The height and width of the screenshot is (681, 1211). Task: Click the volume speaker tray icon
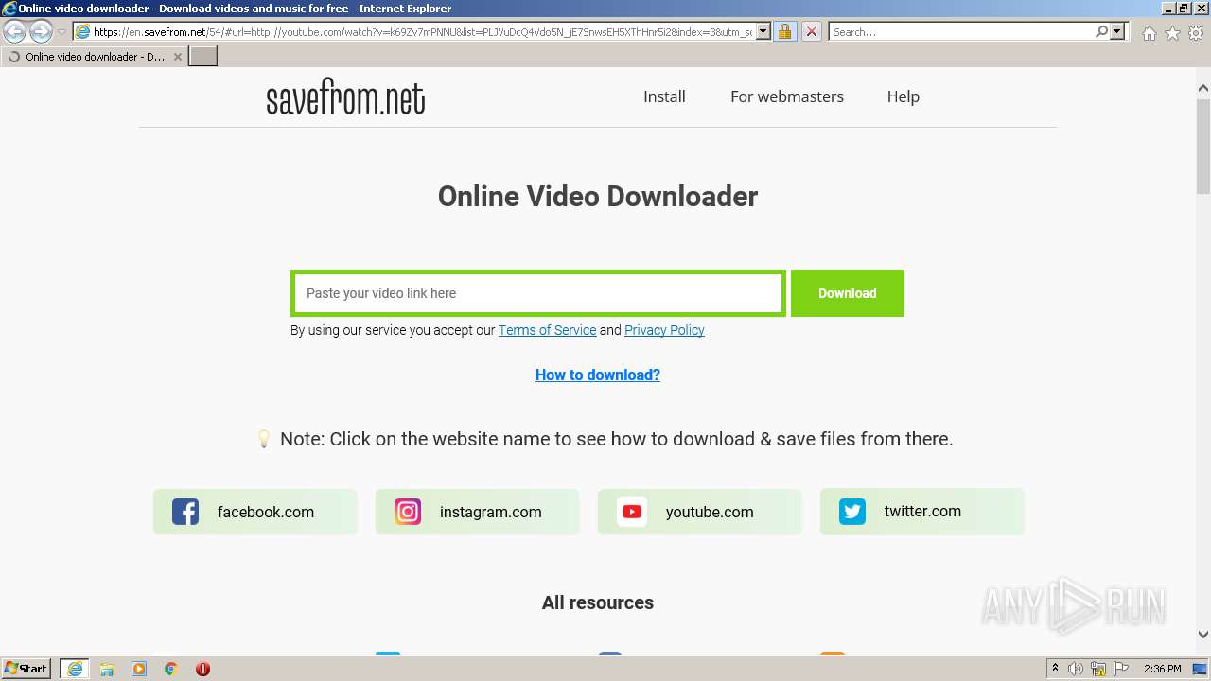[1077, 669]
